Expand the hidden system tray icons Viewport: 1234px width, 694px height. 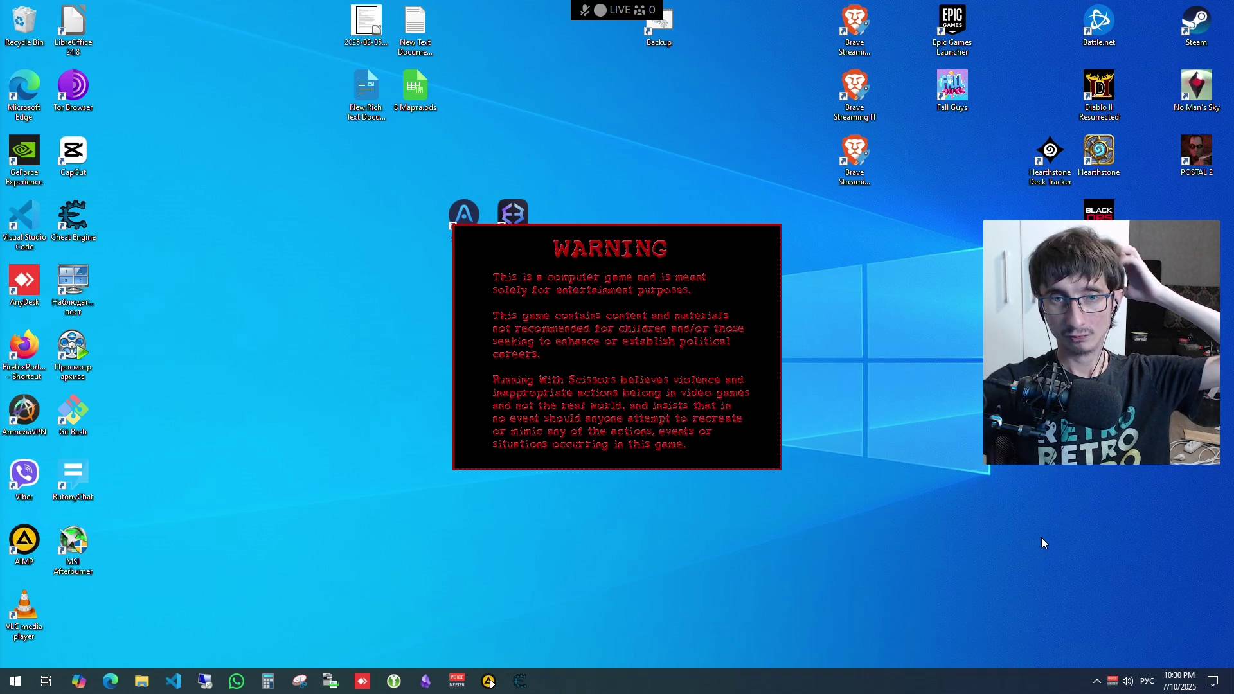click(x=1096, y=681)
